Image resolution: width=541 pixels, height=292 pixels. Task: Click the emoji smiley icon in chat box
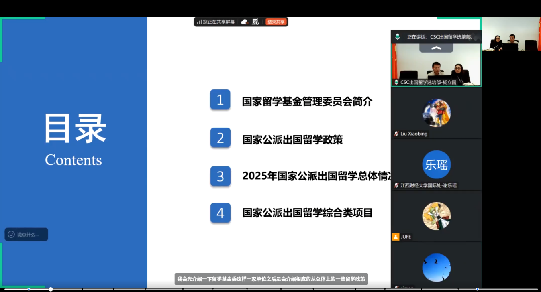[11, 234]
